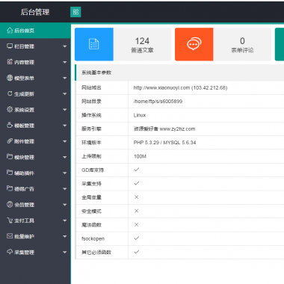
Task: Click the checkmark in the fsockopen row
Action: pyautogui.click(x=137, y=238)
